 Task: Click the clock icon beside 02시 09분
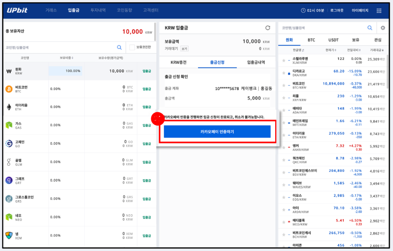coord(303,10)
